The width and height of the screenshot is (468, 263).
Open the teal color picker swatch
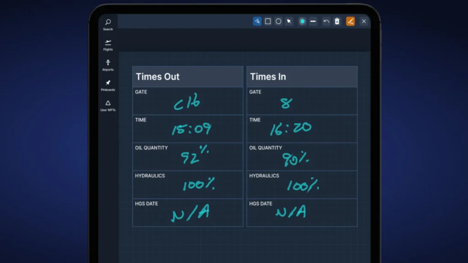302,21
